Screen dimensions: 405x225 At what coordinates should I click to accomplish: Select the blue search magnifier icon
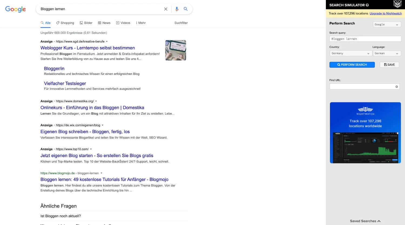[185, 9]
